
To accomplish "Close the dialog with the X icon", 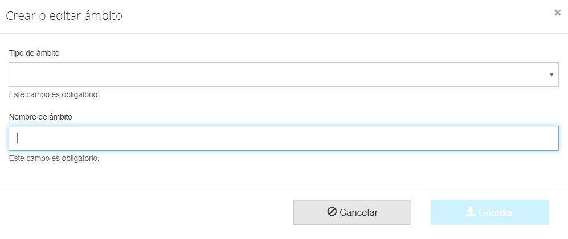I will (x=557, y=13).
